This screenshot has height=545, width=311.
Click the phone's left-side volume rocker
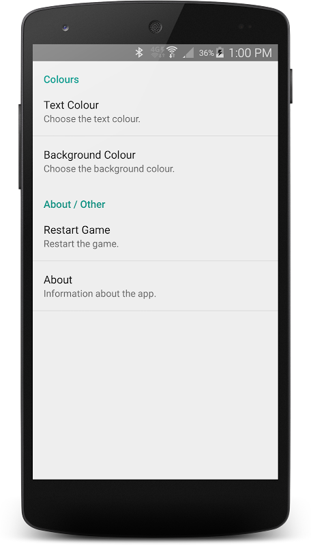pyautogui.click(x=20, y=146)
